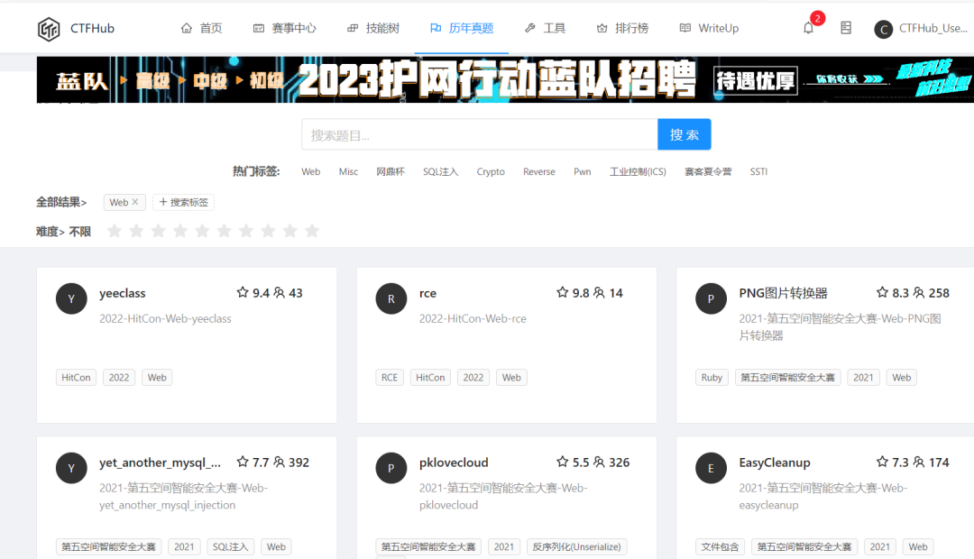Select hot tag Crypto
Screen dimensions: 974x559
491,172
